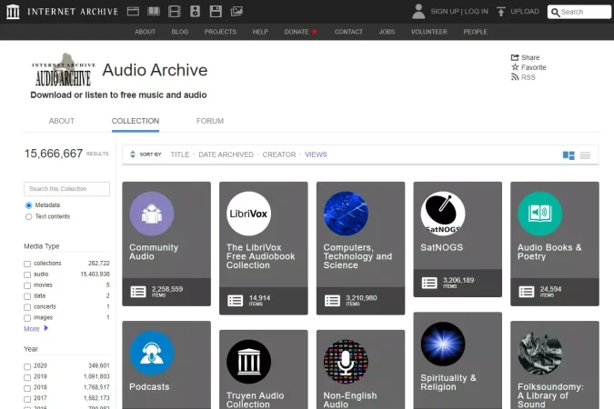The width and height of the screenshot is (614, 409).
Task: Switch to the collection ABOUT tab
Action: click(62, 121)
